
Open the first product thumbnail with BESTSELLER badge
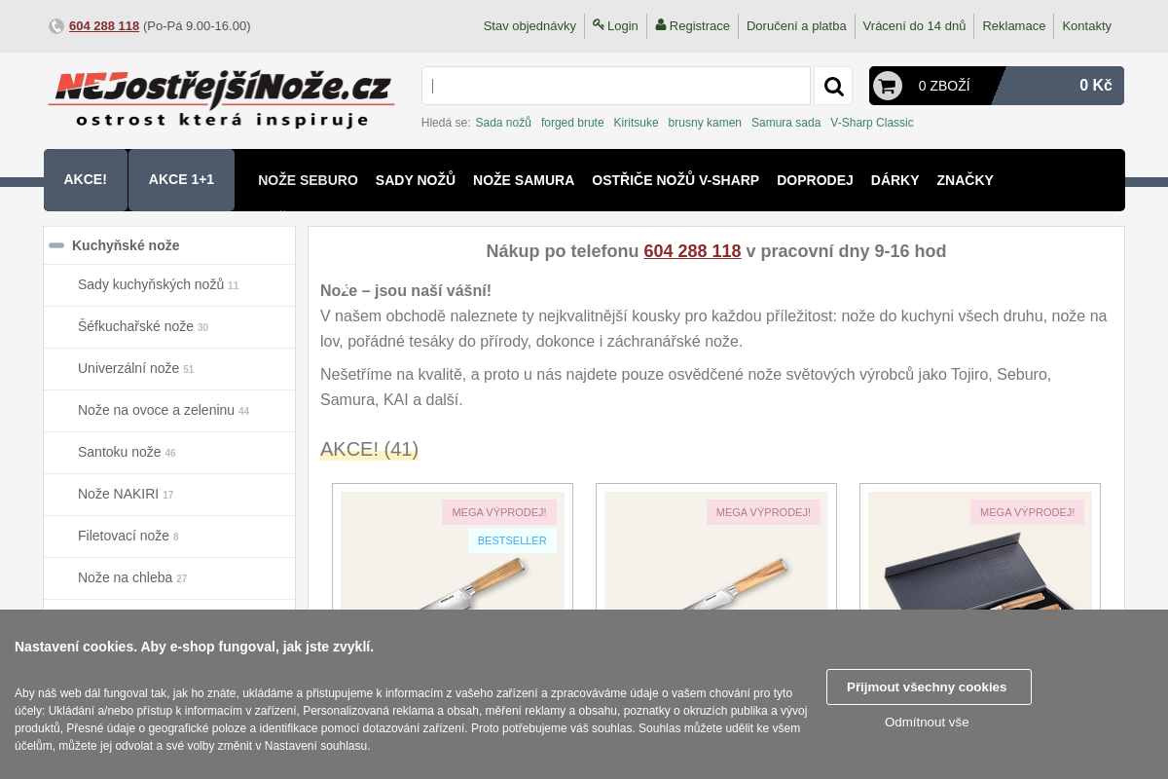coord(453,551)
